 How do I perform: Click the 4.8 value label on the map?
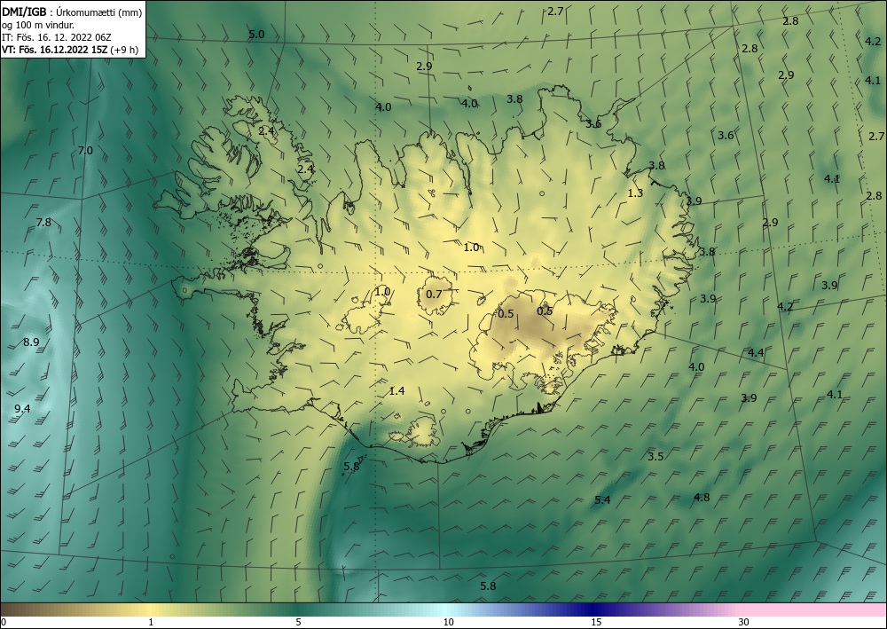(x=702, y=497)
